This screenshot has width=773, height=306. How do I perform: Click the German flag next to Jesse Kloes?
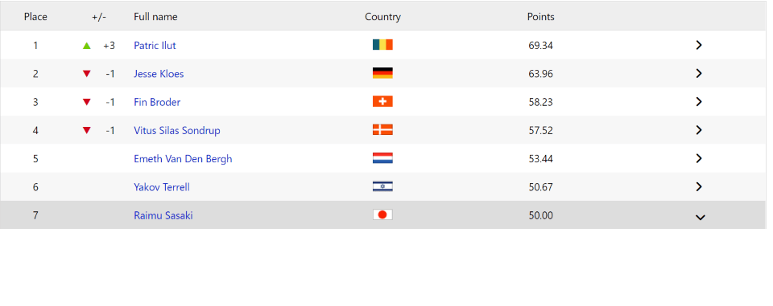click(382, 73)
